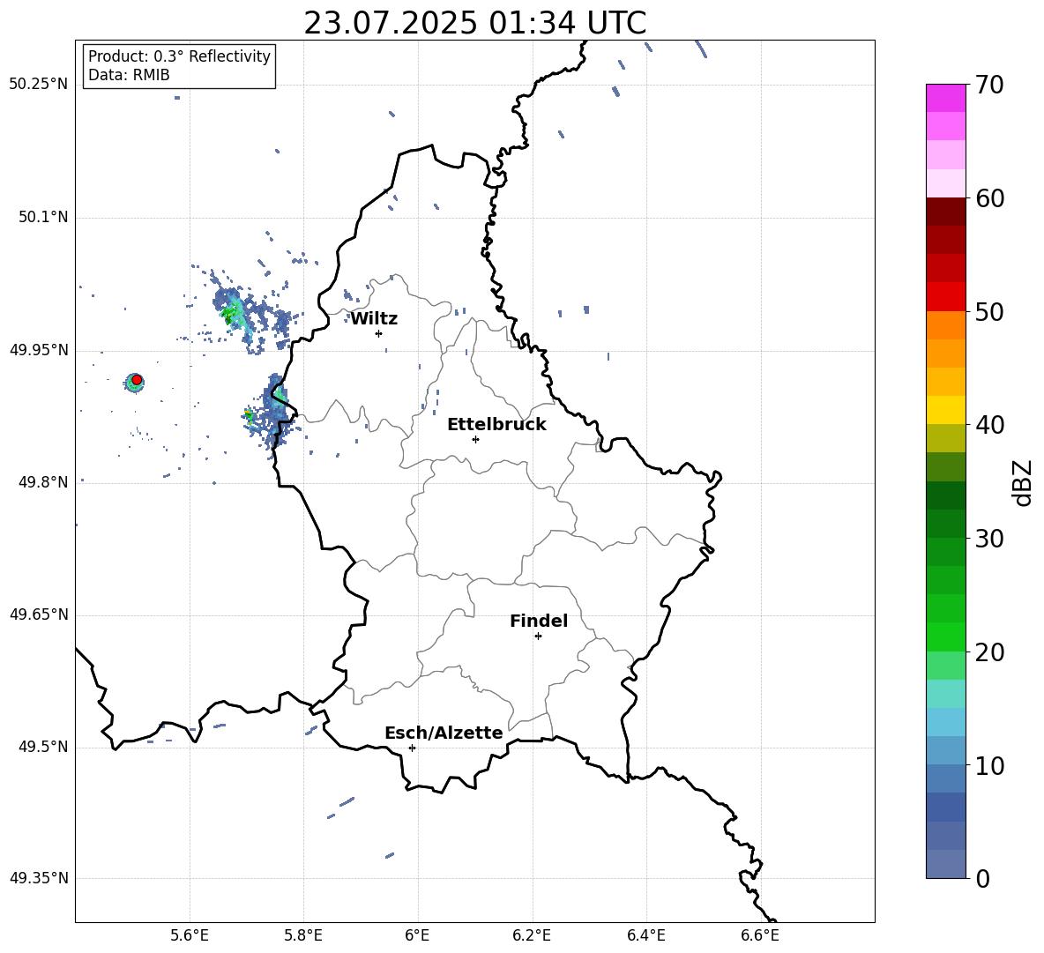This screenshot has width=1044, height=953.
Task: Click the 5.6°E longitude label
Action: tap(190, 935)
